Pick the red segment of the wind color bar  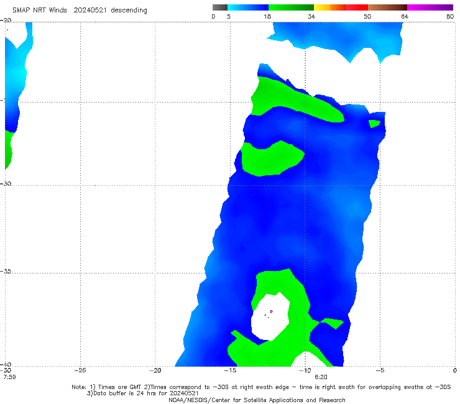coord(357,7)
